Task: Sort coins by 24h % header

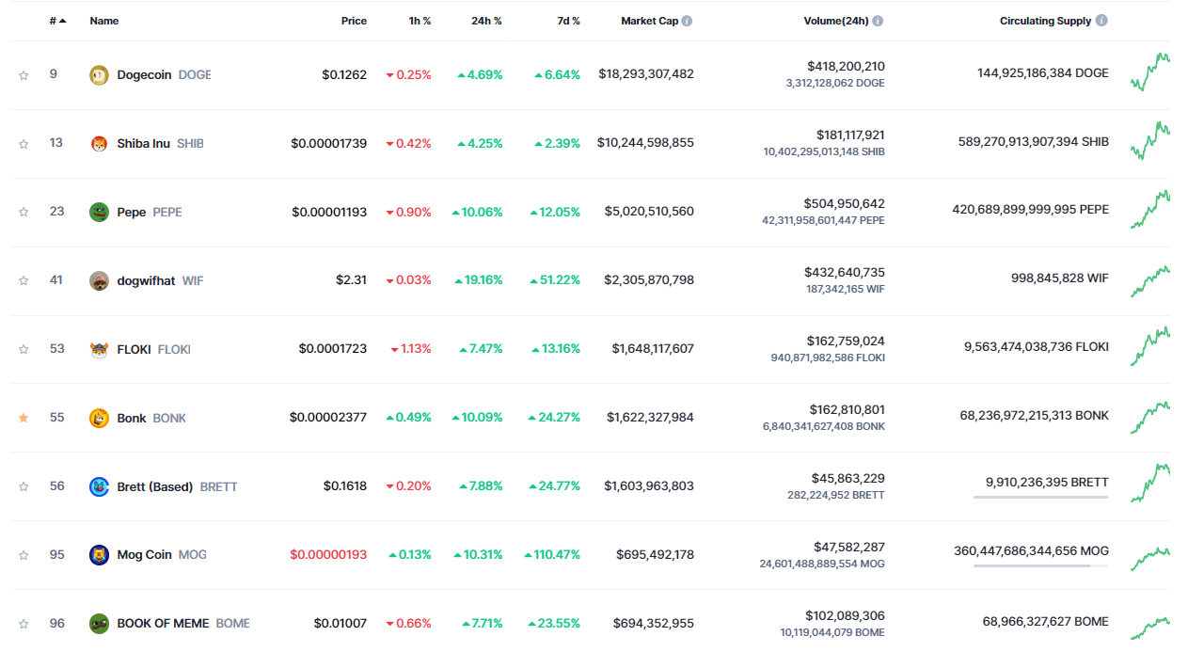Action: tap(486, 21)
